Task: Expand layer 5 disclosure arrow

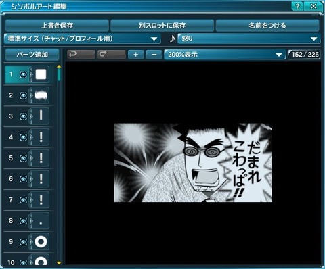Action: coord(31,158)
